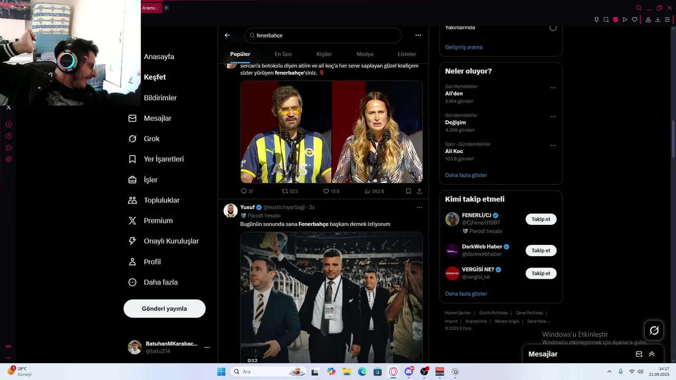Image resolution: width=676 pixels, height=380 pixels.
Task: Like the post with 13 B likes
Action: [331, 191]
